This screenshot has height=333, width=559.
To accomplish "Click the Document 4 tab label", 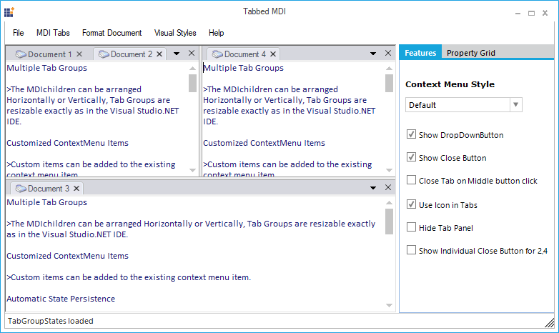I will [x=245, y=54].
